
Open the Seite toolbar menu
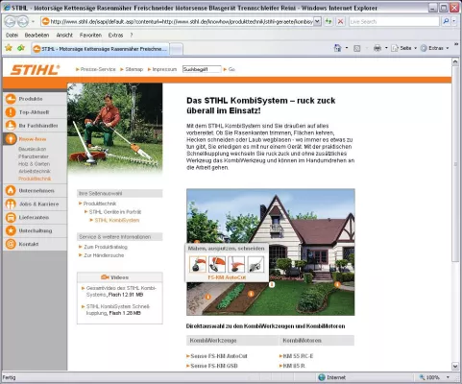[x=404, y=48]
